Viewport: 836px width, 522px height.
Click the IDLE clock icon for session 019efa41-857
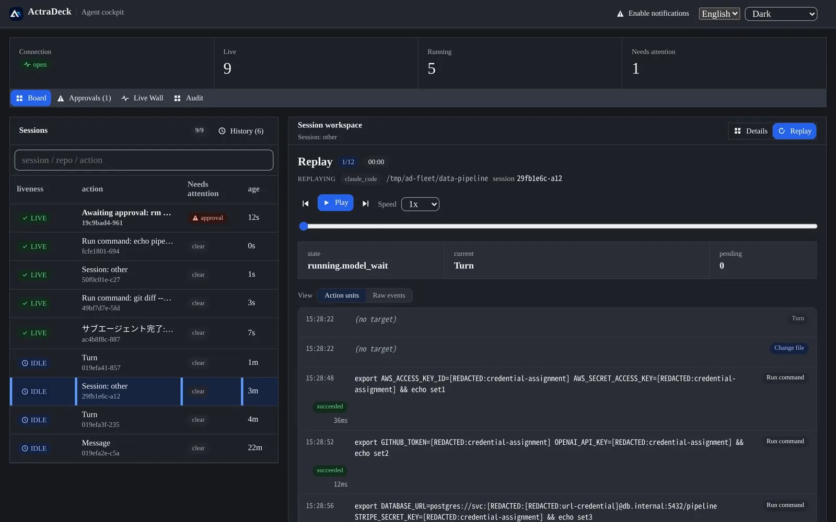(25, 363)
